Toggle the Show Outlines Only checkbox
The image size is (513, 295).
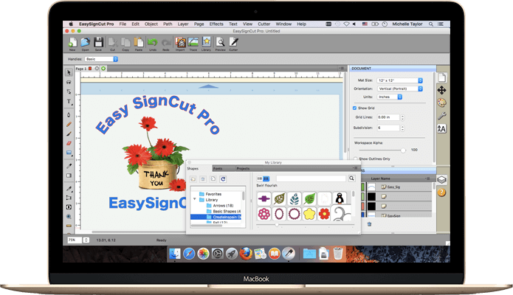[x=355, y=159]
